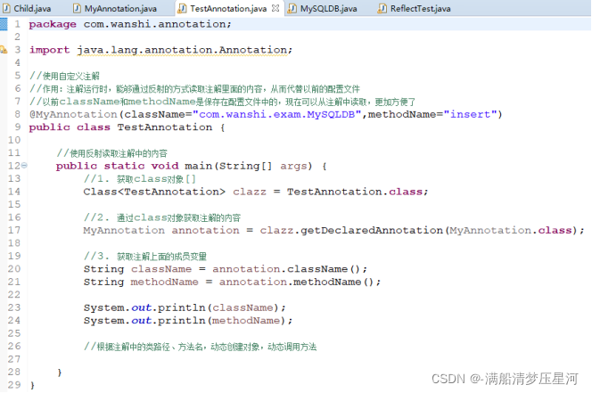Image resolution: width=592 pixels, height=393 pixels.
Task: Click the args parameter on line 12
Action: pos(293,166)
